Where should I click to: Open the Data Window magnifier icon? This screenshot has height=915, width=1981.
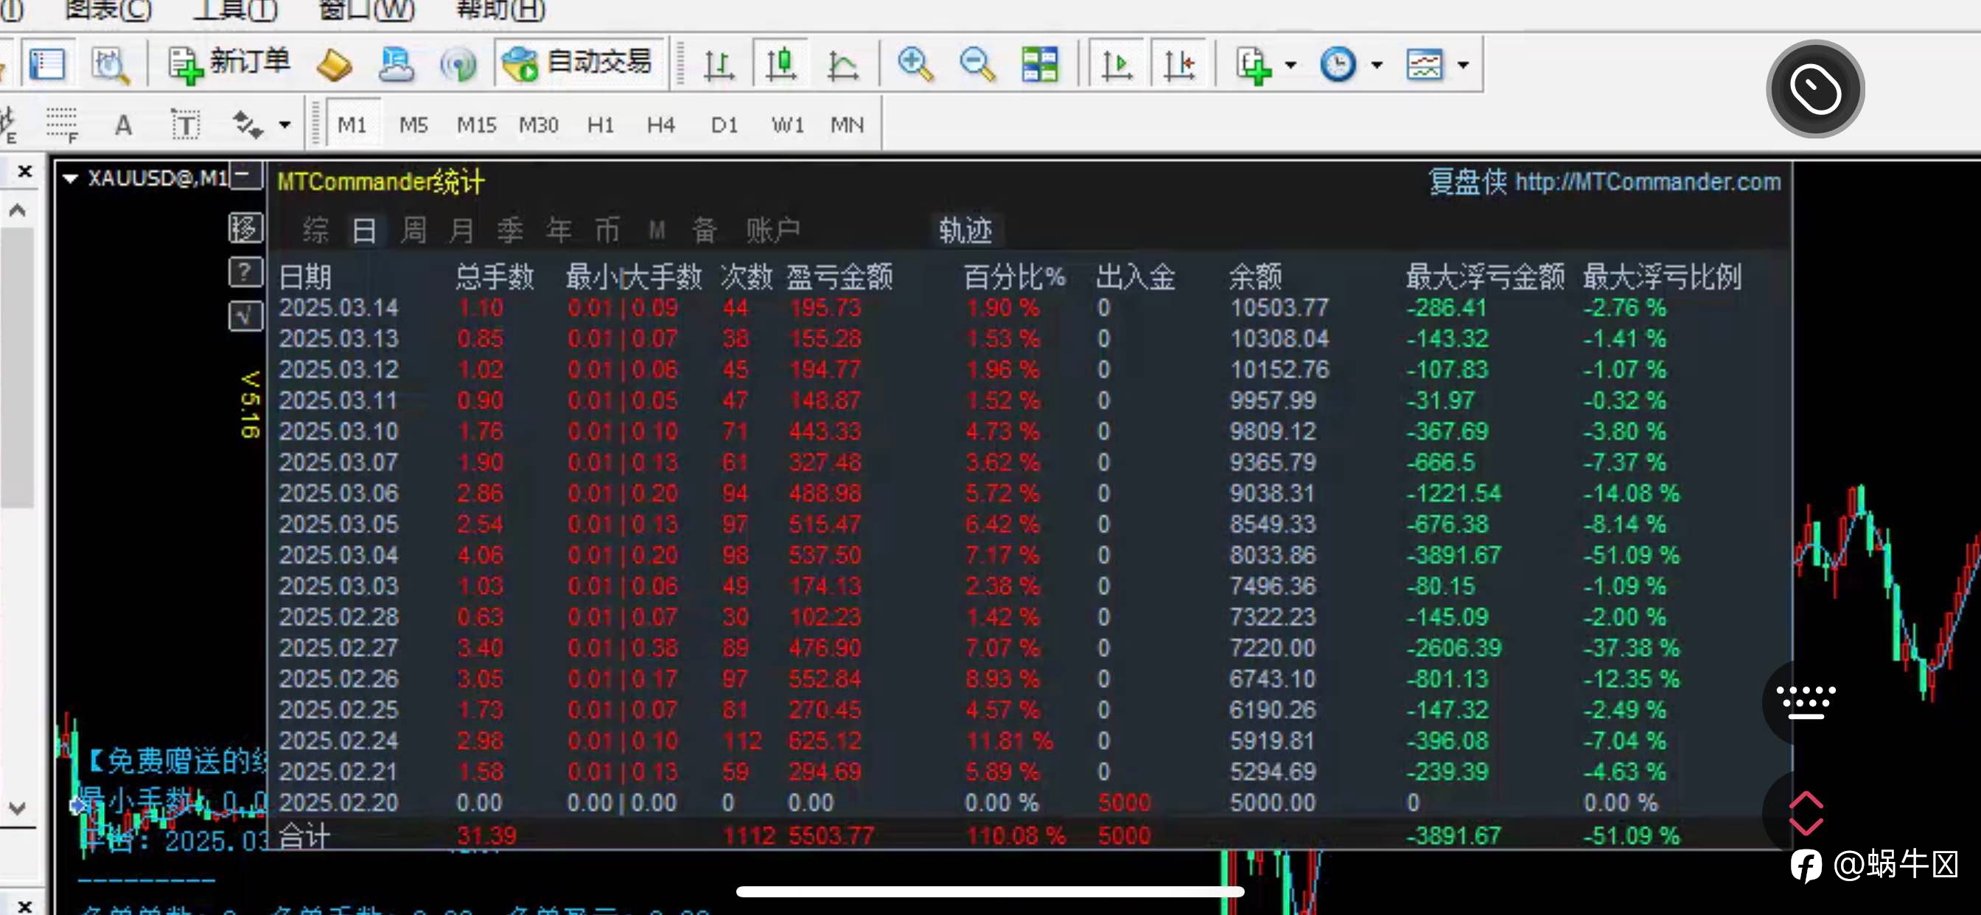[110, 64]
